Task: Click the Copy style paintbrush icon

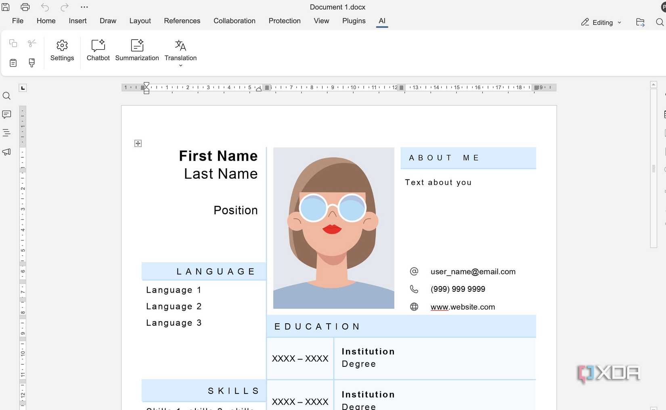Action: click(32, 63)
